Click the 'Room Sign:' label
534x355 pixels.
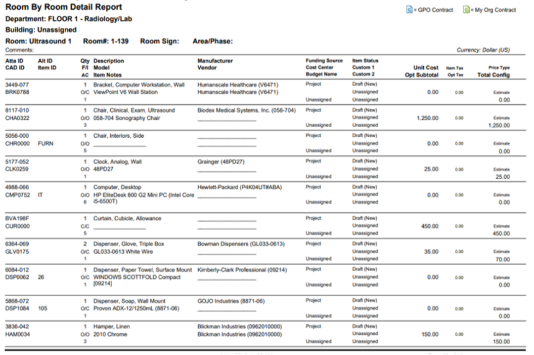coord(159,41)
